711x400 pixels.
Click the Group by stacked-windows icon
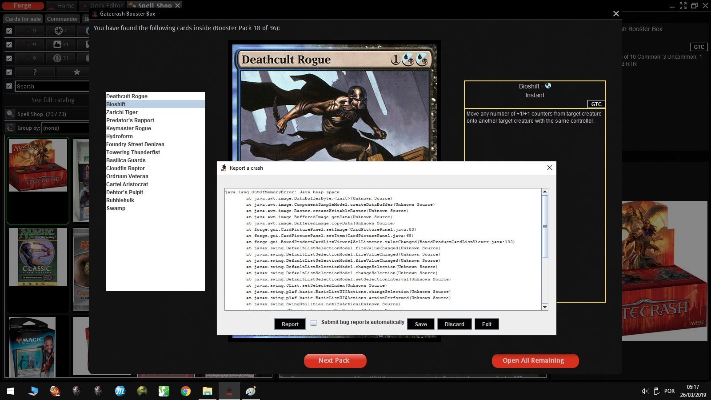point(10,128)
